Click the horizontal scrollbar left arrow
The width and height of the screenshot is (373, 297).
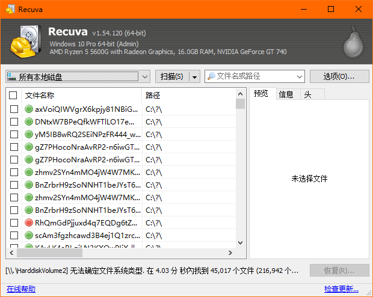[x=11, y=253]
